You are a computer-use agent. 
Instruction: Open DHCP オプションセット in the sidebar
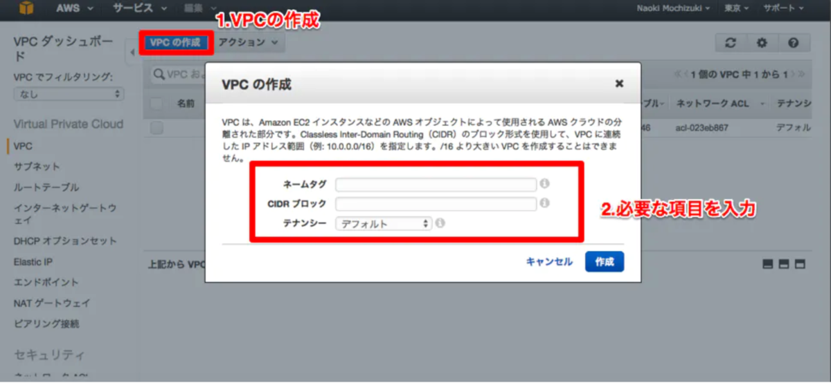tap(65, 241)
